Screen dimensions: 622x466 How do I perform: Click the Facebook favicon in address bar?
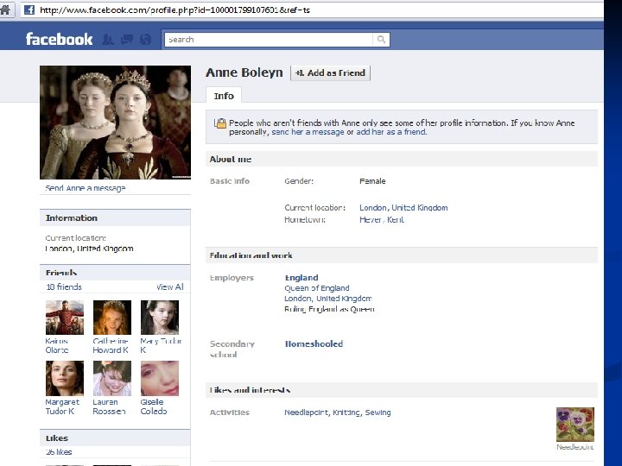coord(29,9)
